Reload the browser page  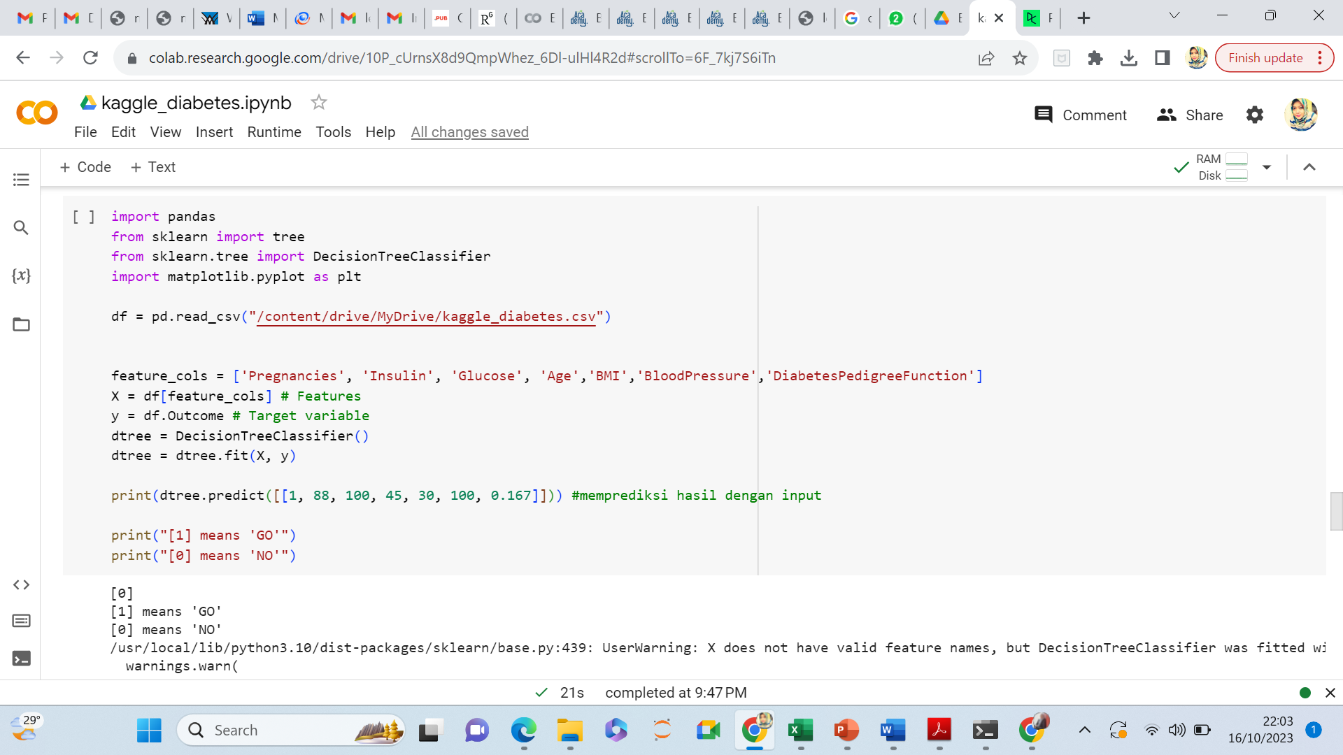click(90, 58)
